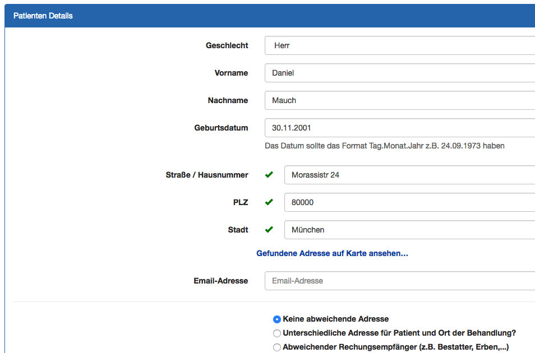Screen dimensions: 535x353
Task: Click the Email-Adresse label
Action: (221, 281)
